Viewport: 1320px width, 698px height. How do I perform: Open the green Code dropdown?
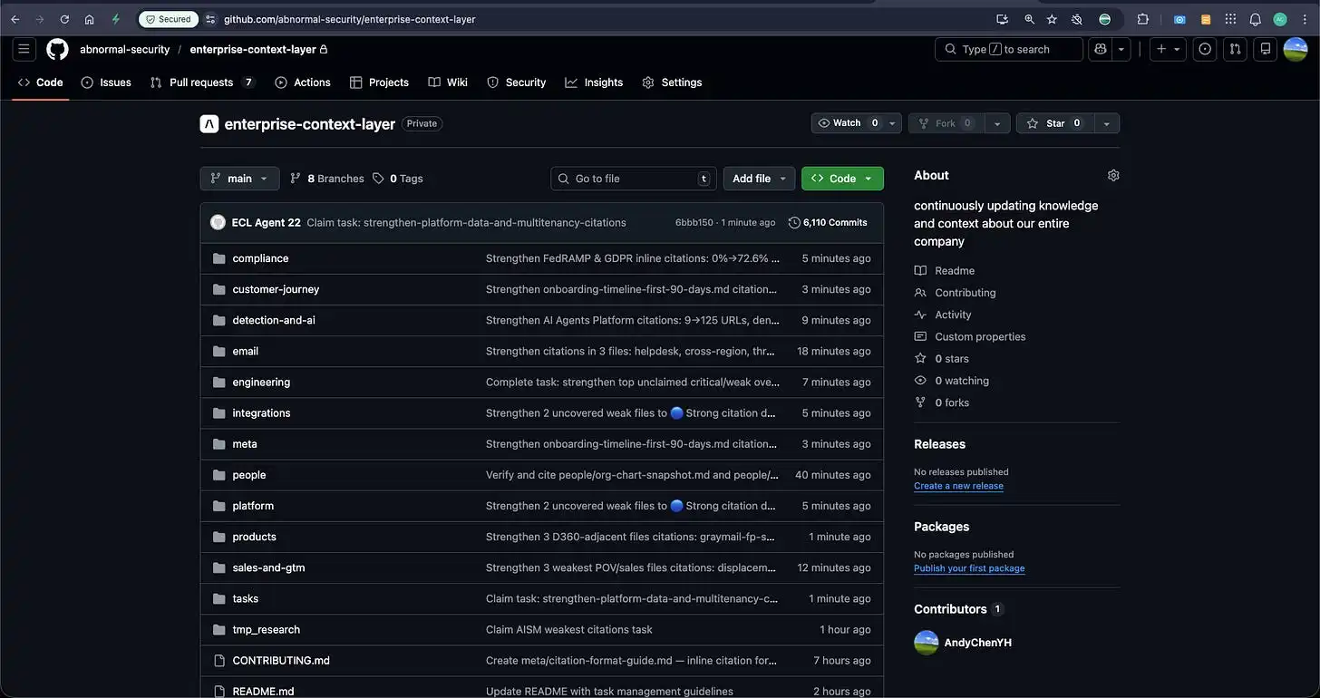pos(841,179)
